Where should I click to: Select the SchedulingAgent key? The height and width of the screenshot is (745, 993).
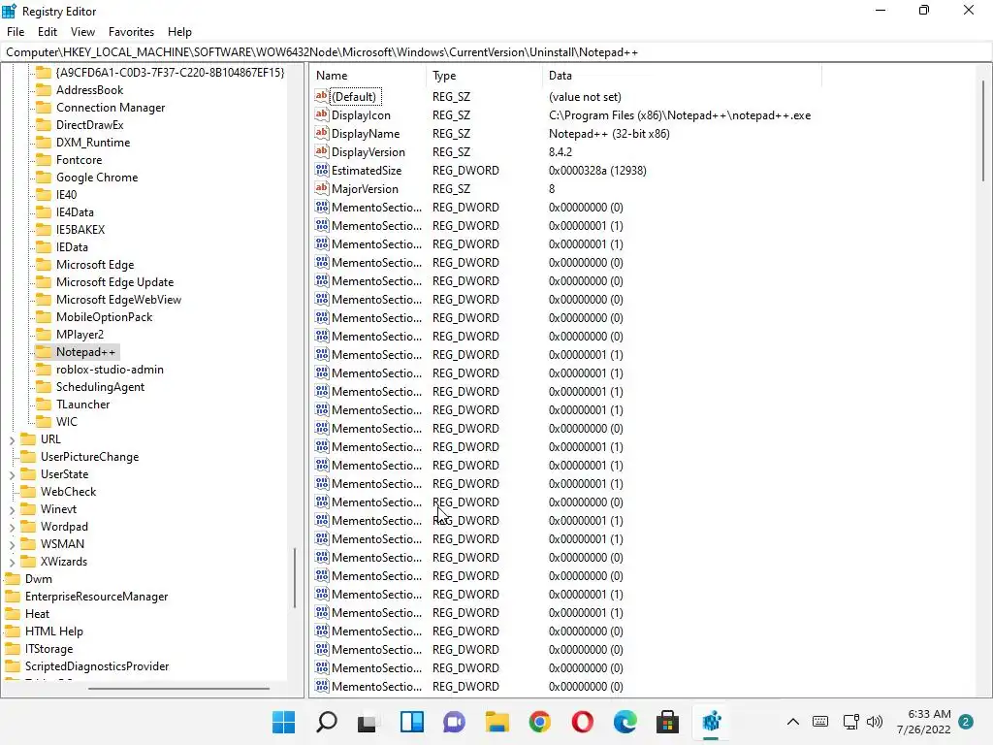point(100,386)
